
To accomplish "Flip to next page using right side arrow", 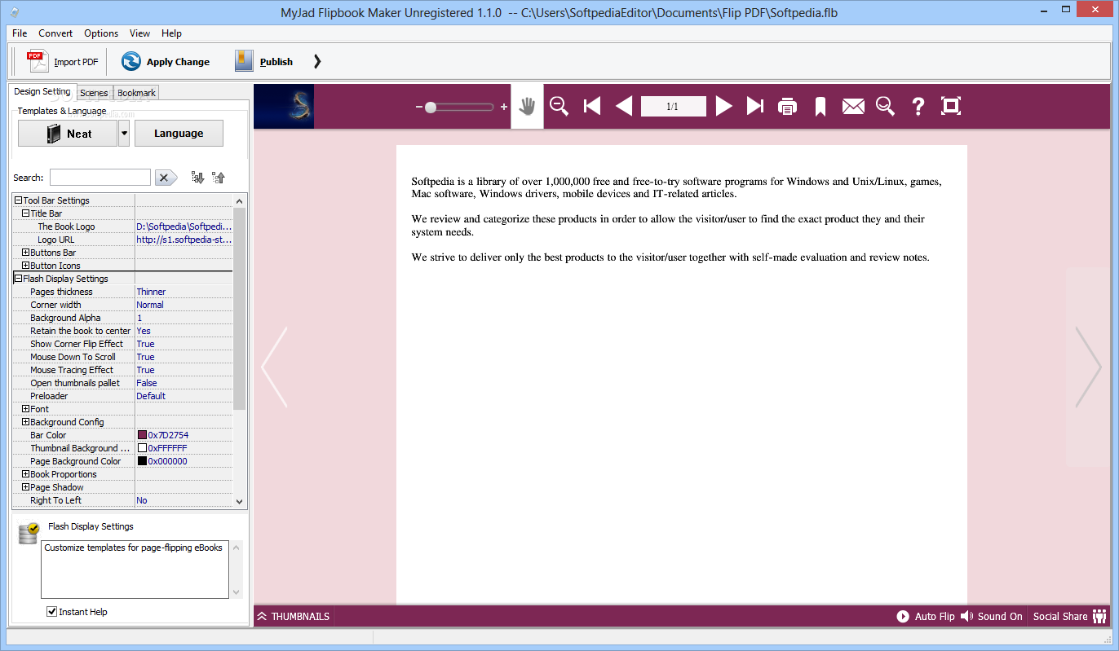I will coord(1088,367).
